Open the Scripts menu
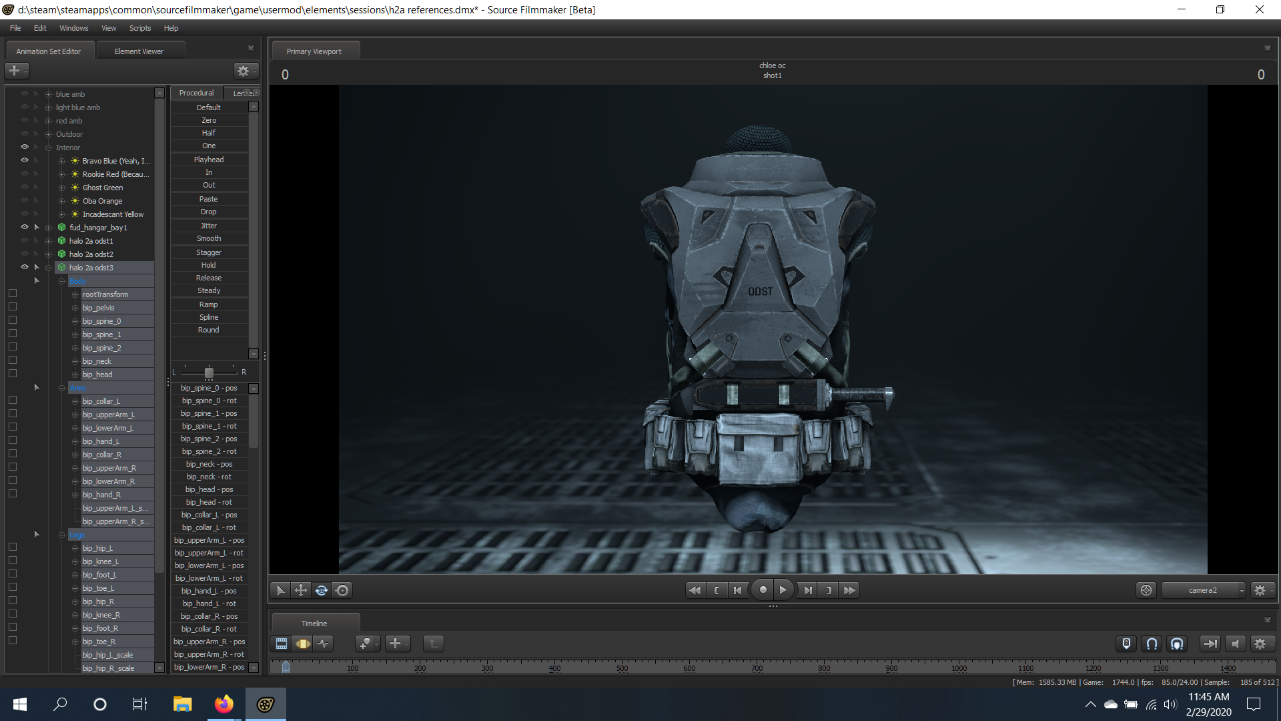The height and width of the screenshot is (721, 1281). pyautogui.click(x=140, y=28)
